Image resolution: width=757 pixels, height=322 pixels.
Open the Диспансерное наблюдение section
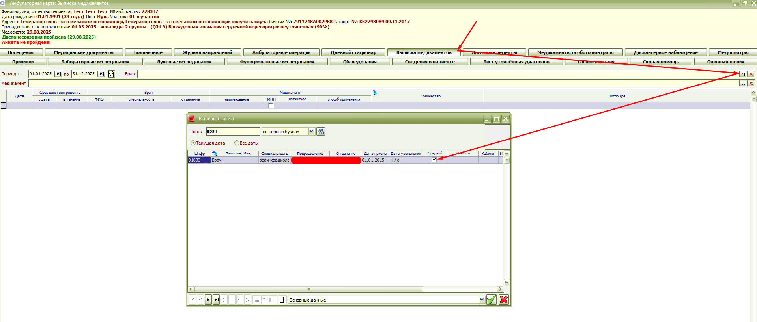tap(665, 52)
